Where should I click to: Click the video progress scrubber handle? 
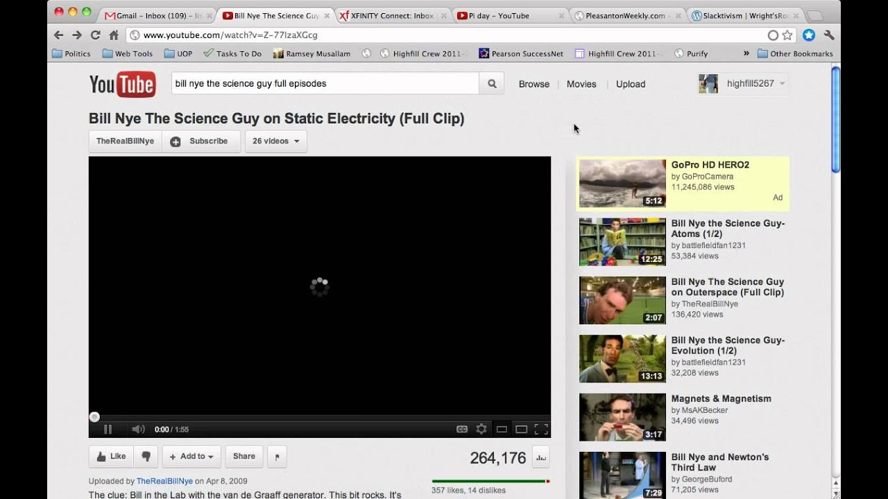pyautogui.click(x=94, y=417)
